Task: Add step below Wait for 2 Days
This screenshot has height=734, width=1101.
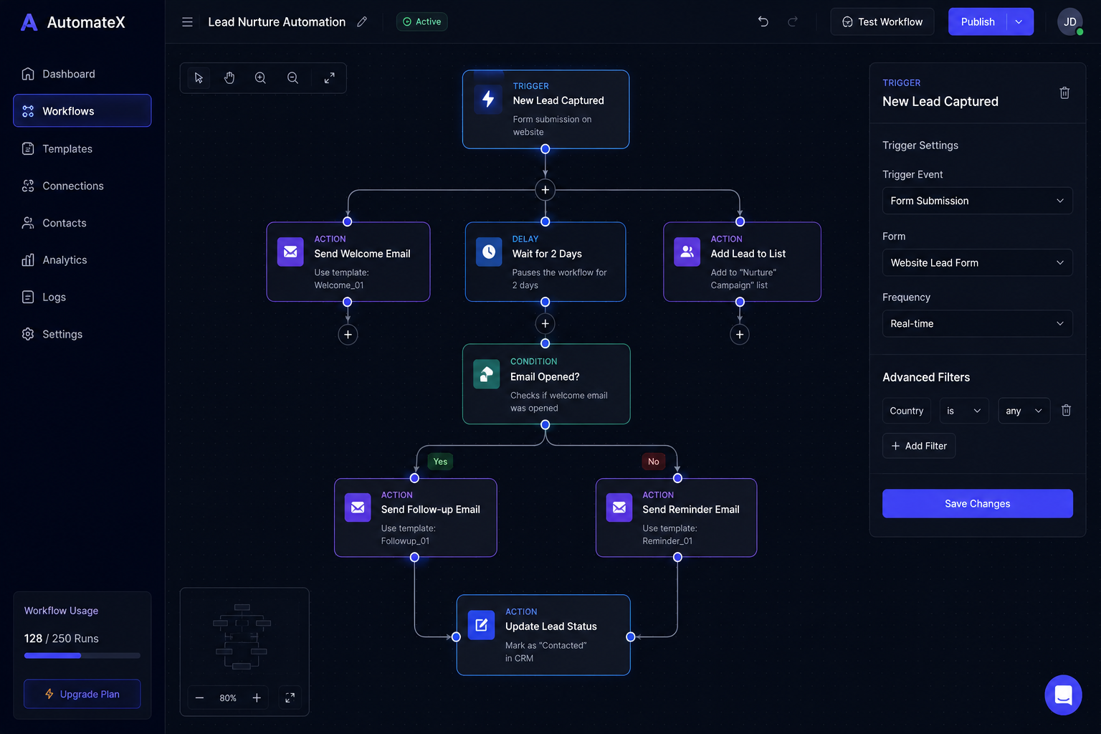Action: pos(545,323)
